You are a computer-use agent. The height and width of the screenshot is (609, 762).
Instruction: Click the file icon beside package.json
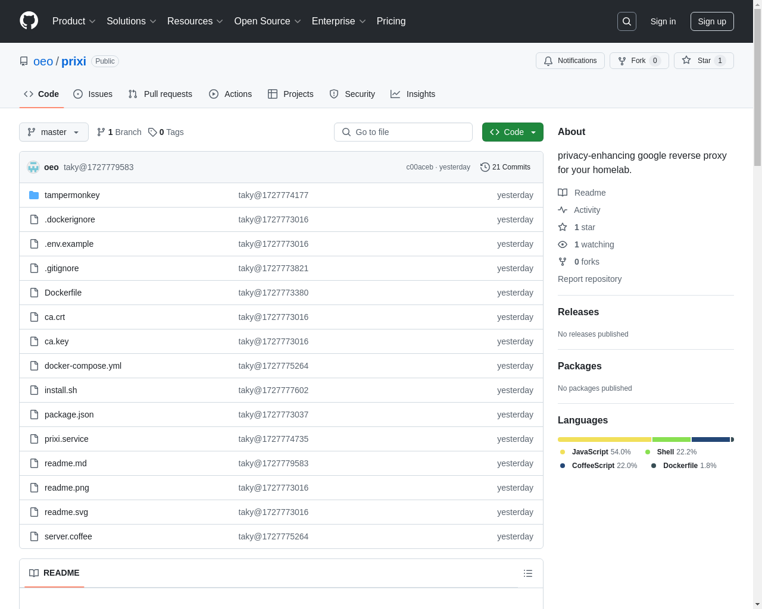point(34,415)
